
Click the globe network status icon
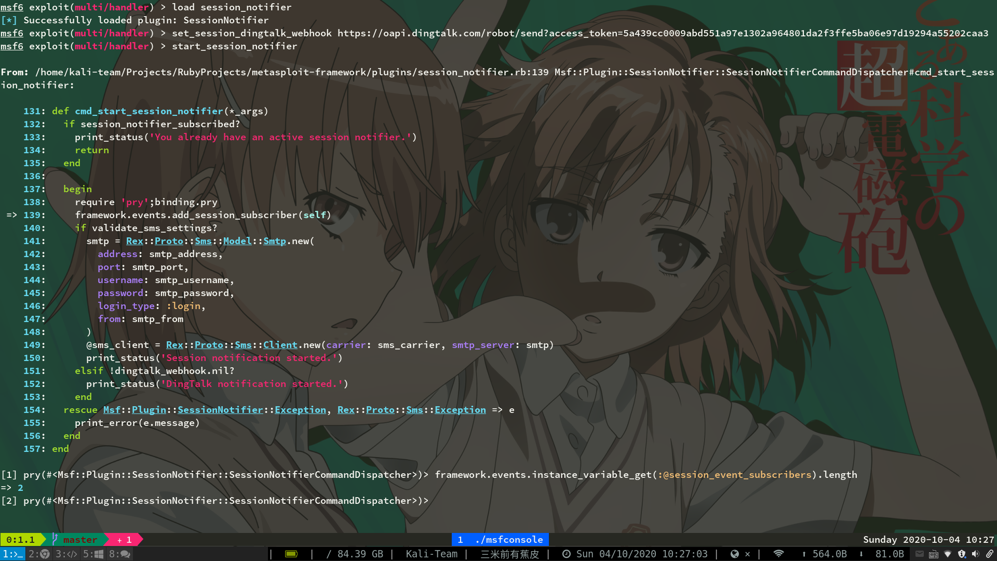click(x=734, y=554)
